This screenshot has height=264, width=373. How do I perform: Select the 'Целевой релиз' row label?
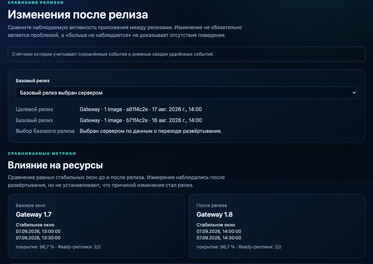pos(35,109)
